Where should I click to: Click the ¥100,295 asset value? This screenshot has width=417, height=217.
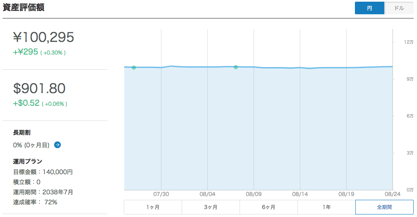[x=44, y=37]
